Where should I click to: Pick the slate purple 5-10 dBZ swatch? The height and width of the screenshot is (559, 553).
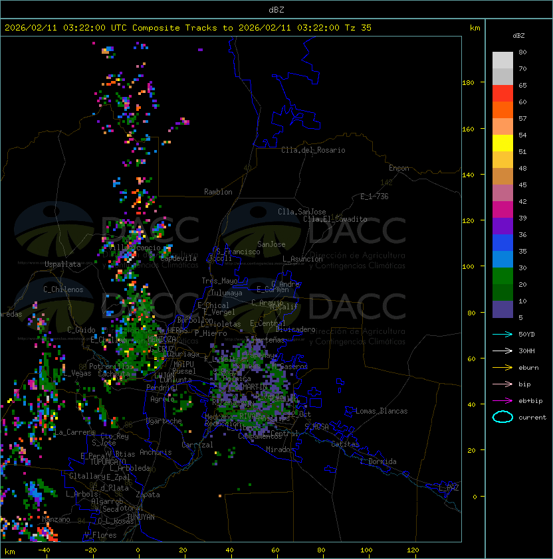502,309
